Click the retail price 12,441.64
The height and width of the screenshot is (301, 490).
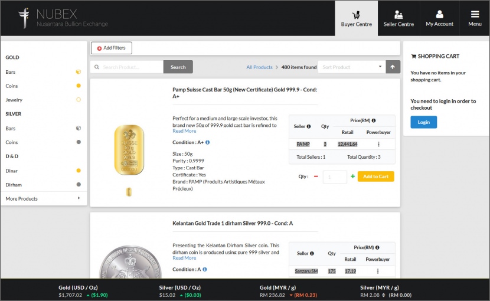coord(348,144)
